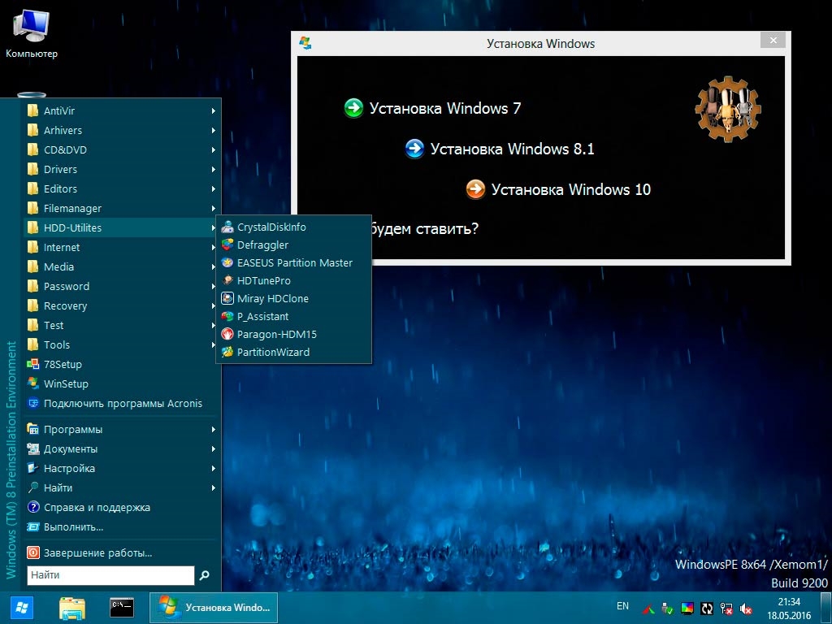Launch P_Assistant partition tool
This screenshot has height=624, width=832.
pyautogui.click(x=293, y=316)
